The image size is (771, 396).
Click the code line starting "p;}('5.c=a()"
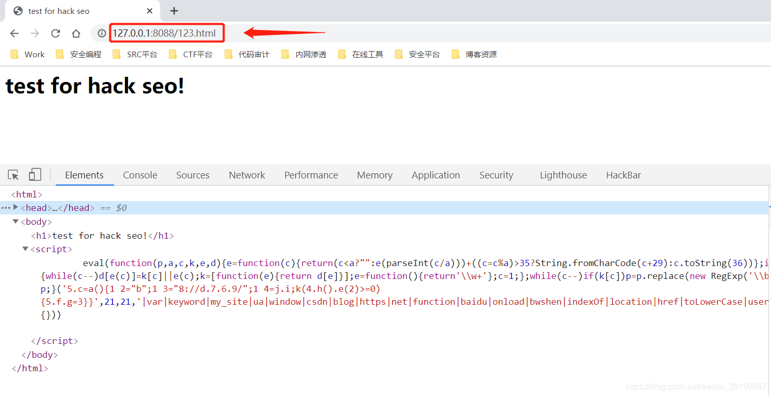tap(211, 289)
